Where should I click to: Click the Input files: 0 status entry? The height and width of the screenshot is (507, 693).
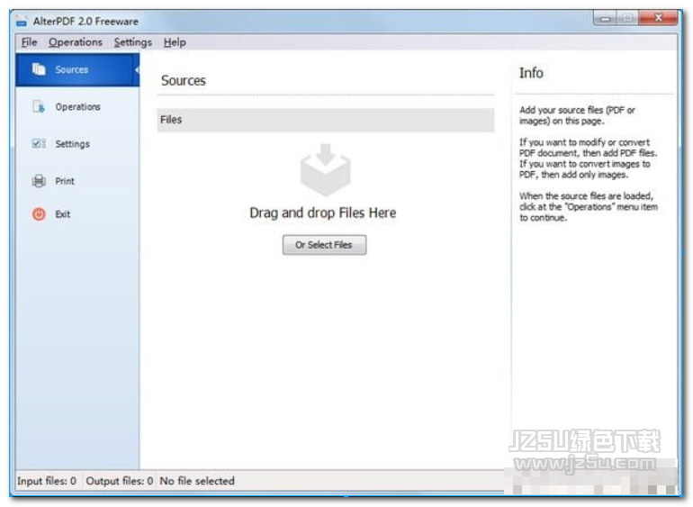47,481
